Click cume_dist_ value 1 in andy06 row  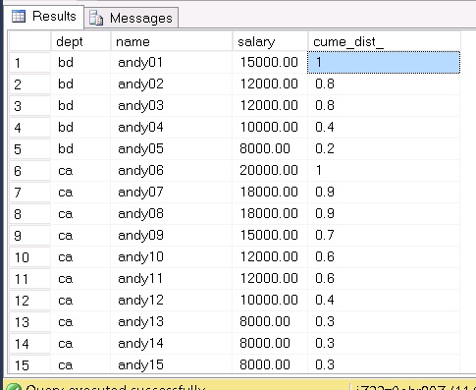384,170
